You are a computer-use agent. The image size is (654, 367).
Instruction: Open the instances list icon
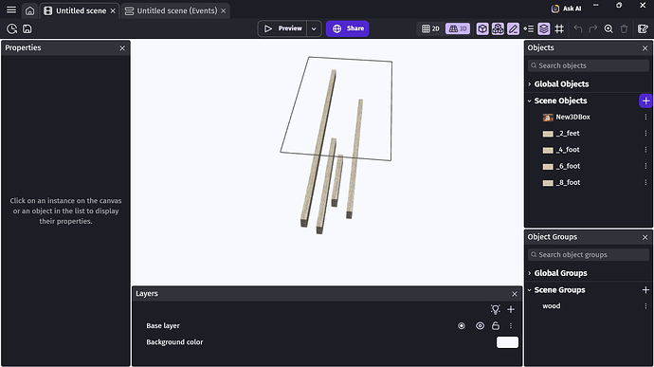[x=529, y=28]
